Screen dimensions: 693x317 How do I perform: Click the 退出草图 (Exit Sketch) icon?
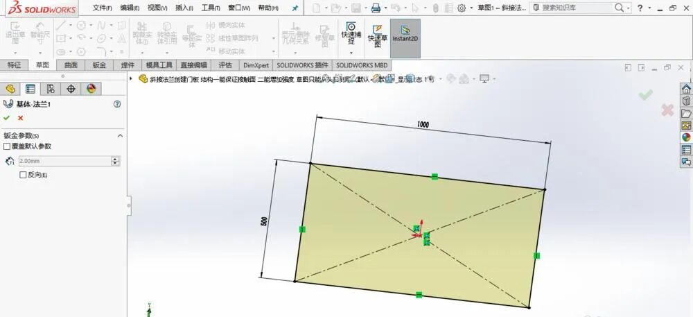[15, 34]
